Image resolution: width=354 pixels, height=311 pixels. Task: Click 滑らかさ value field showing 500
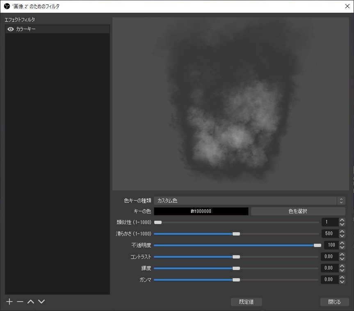pyautogui.click(x=330, y=233)
